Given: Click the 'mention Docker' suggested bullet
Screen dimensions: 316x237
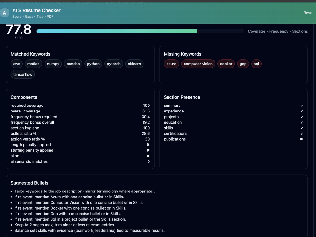Looking at the screenshot, I should (70, 208).
